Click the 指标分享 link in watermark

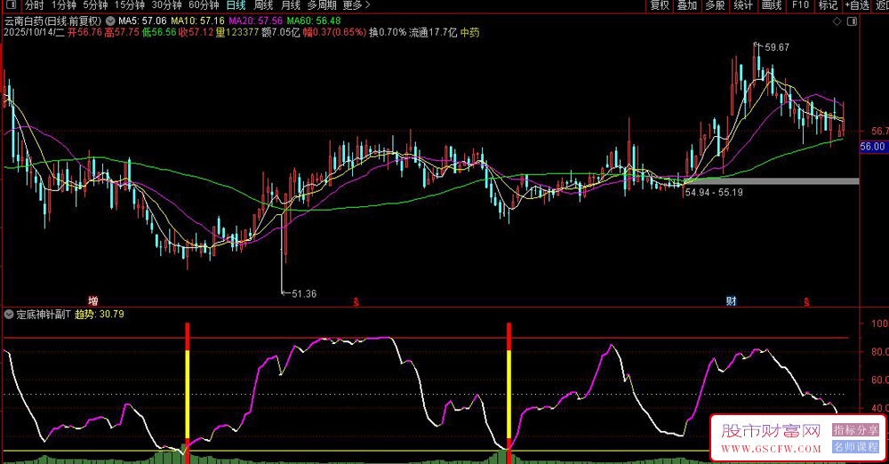click(854, 430)
